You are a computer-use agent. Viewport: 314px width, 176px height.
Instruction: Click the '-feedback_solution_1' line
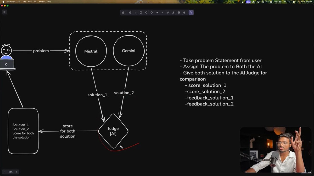click(x=209, y=98)
